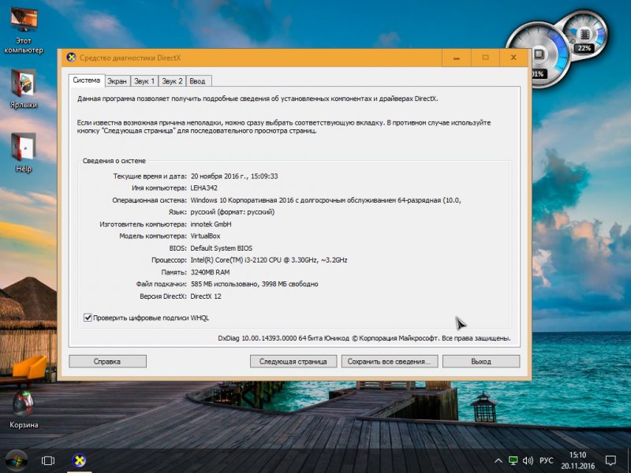The width and height of the screenshot is (631, 473).
Task: Click the Следующая страница button
Action: [293, 361]
